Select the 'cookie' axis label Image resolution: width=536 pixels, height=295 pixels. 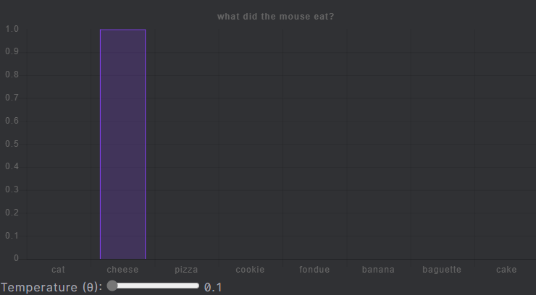[x=250, y=270]
